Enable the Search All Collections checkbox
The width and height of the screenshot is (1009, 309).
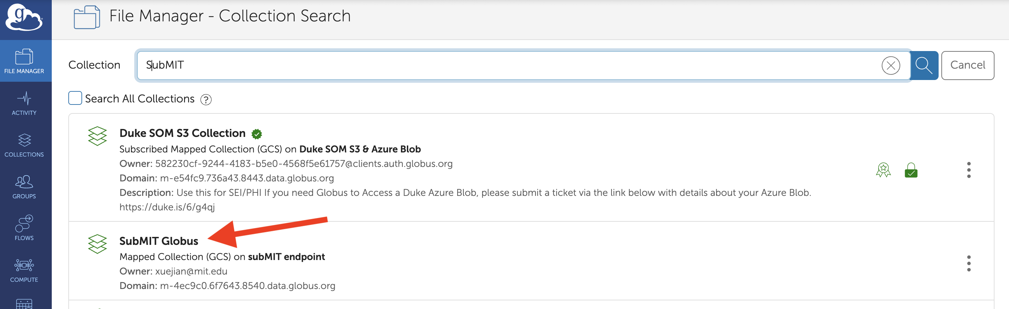click(x=75, y=98)
